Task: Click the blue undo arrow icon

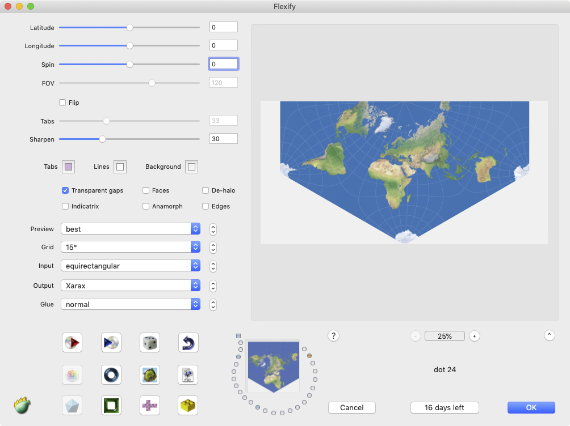Action: click(188, 343)
